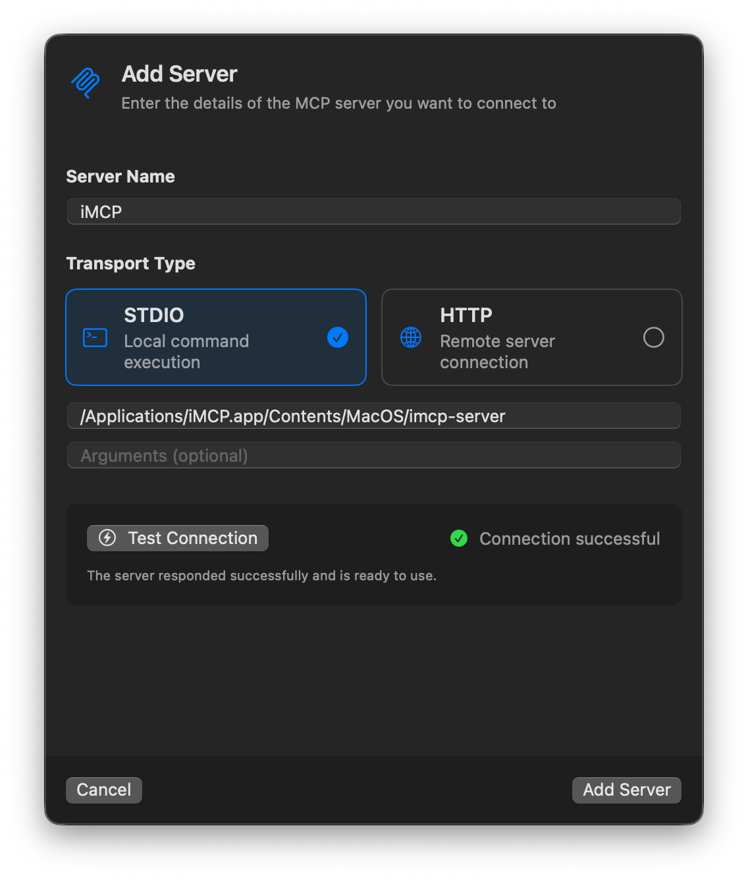Select HTTP remote server connection transport
Screen dimensions: 748x880
532,337
